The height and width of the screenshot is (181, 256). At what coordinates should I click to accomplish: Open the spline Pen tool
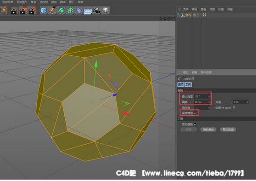[52, 10]
